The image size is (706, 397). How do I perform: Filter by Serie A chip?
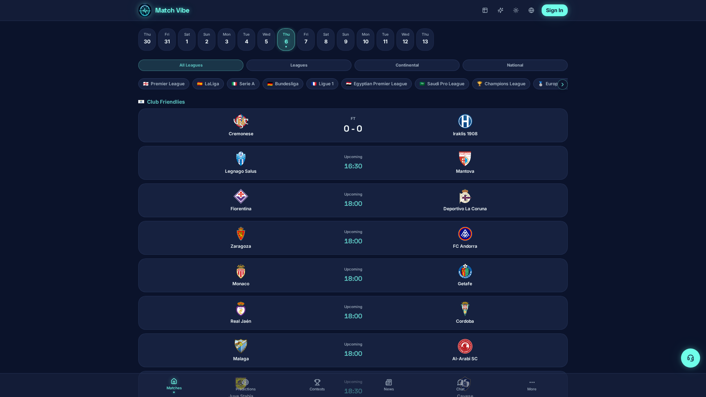coord(243,84)
